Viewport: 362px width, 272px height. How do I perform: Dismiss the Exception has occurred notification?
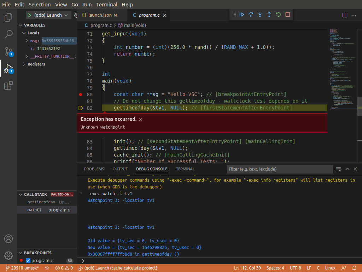click(x=140, y=119)
